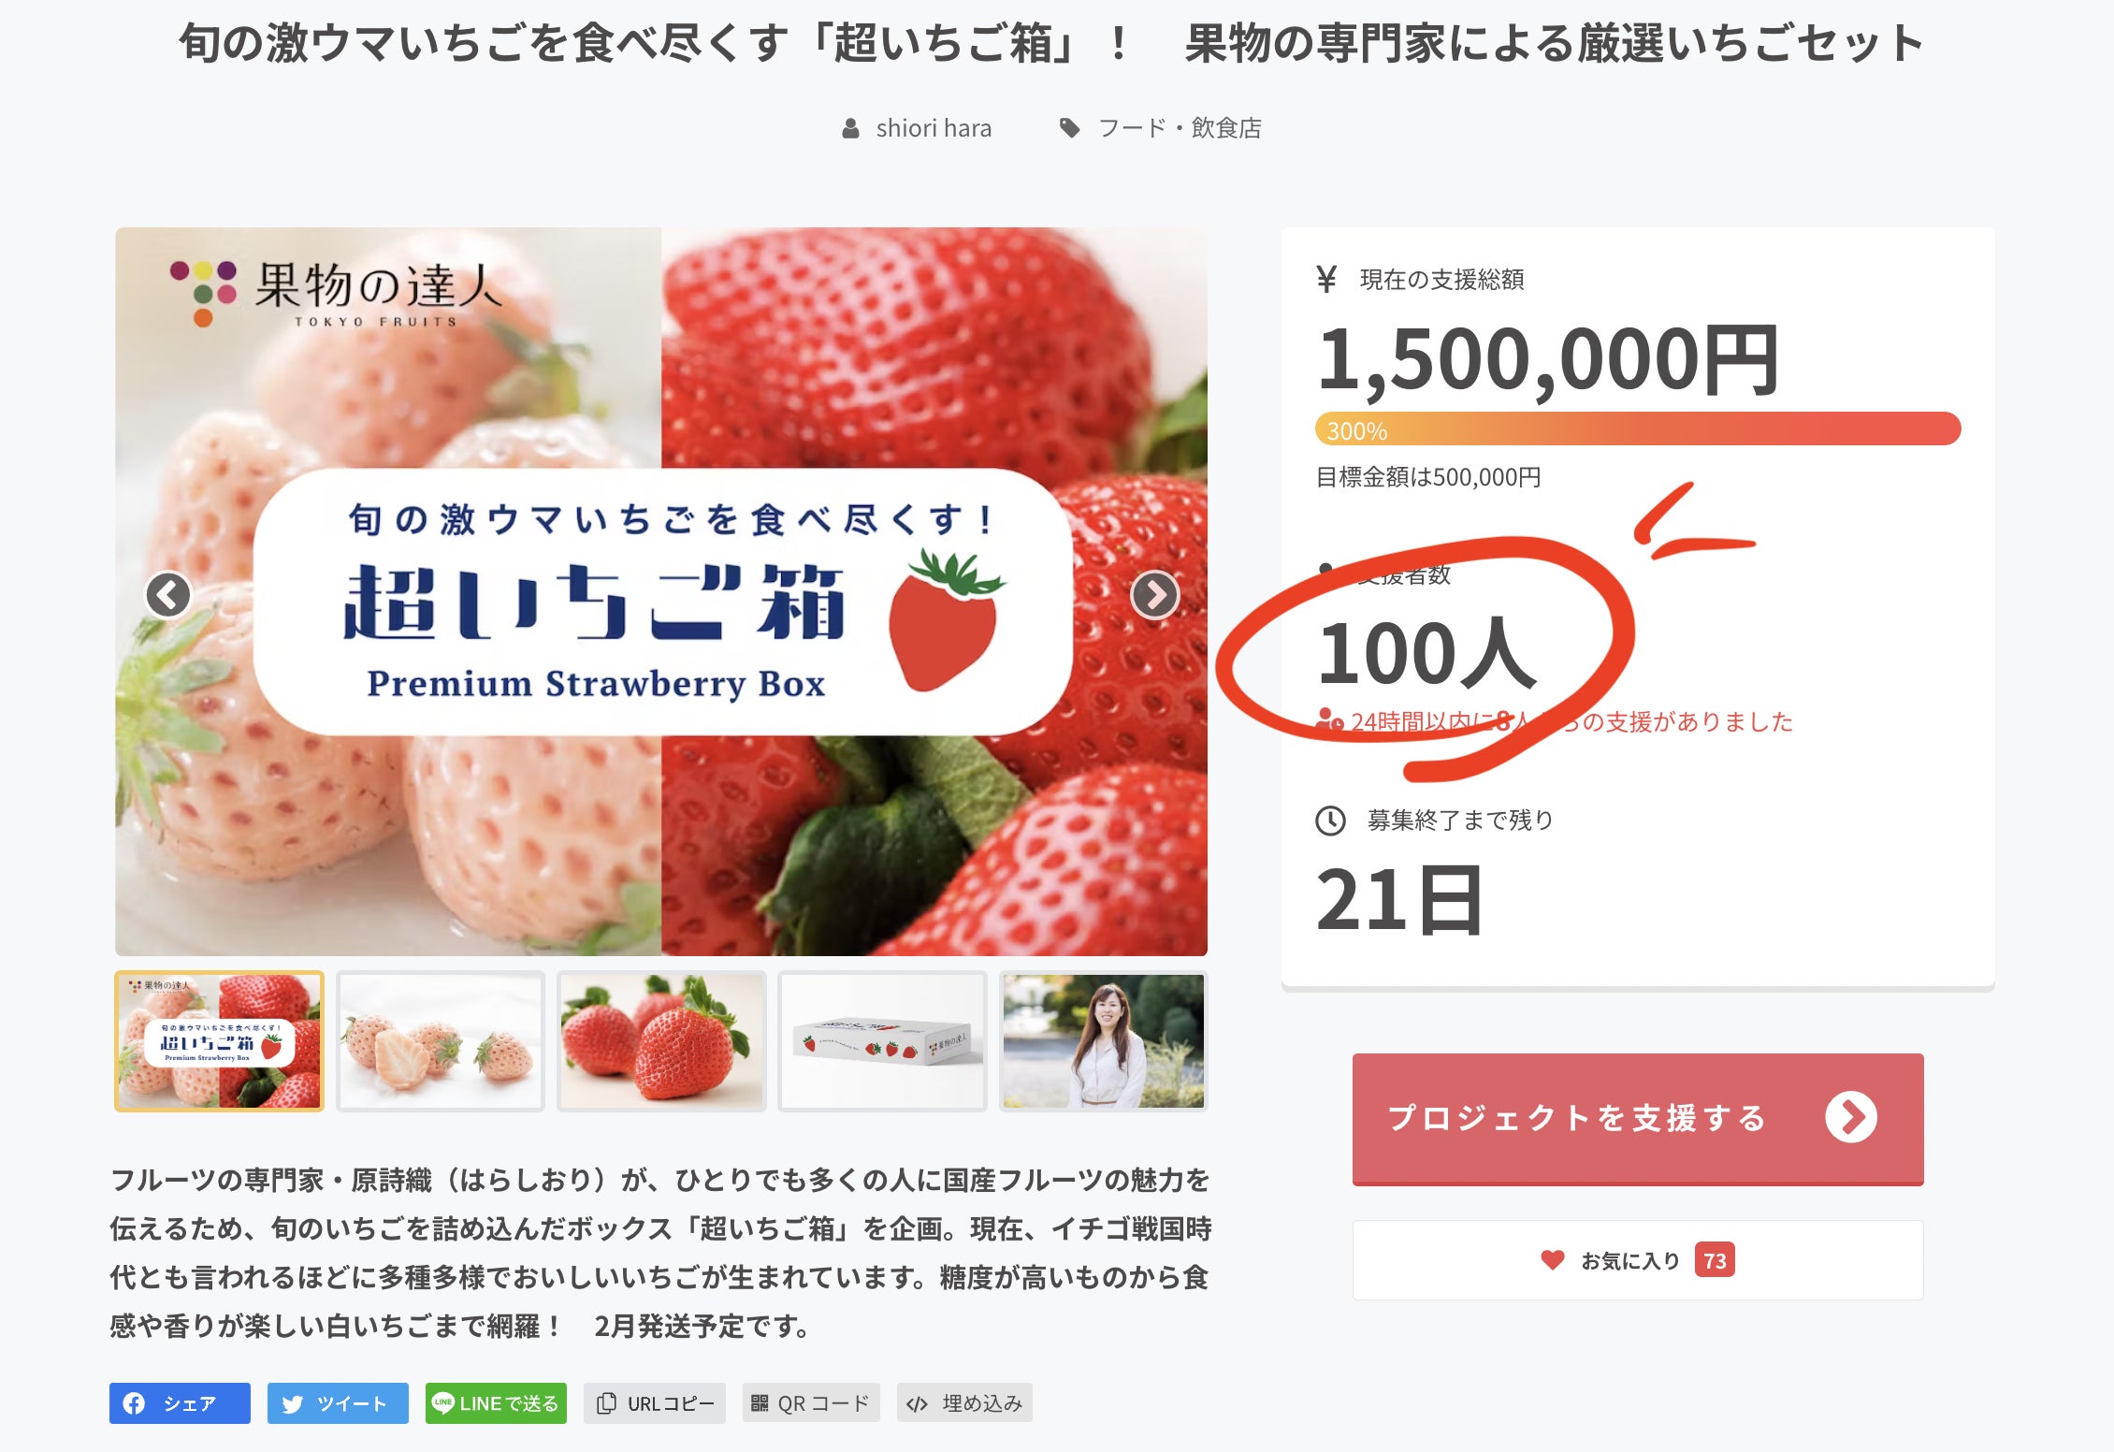Screen dimensions: 2114x1452
Task: Add project to favorites with heart
Action: click(x=1638, y=1260)
